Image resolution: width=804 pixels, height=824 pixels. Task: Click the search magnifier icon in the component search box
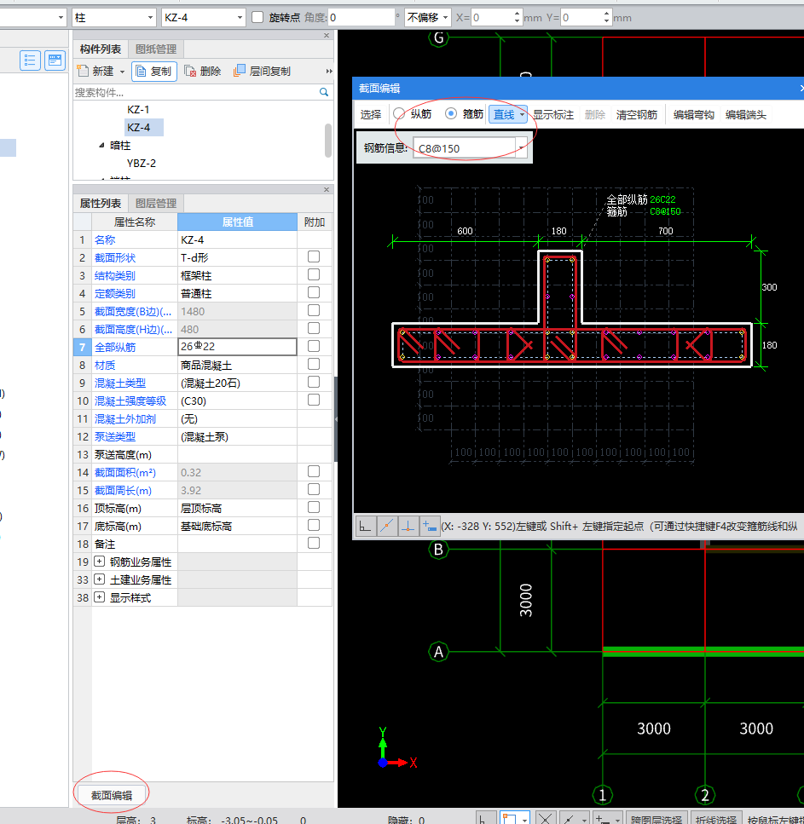pyautogui.click(x=324, y=93)
